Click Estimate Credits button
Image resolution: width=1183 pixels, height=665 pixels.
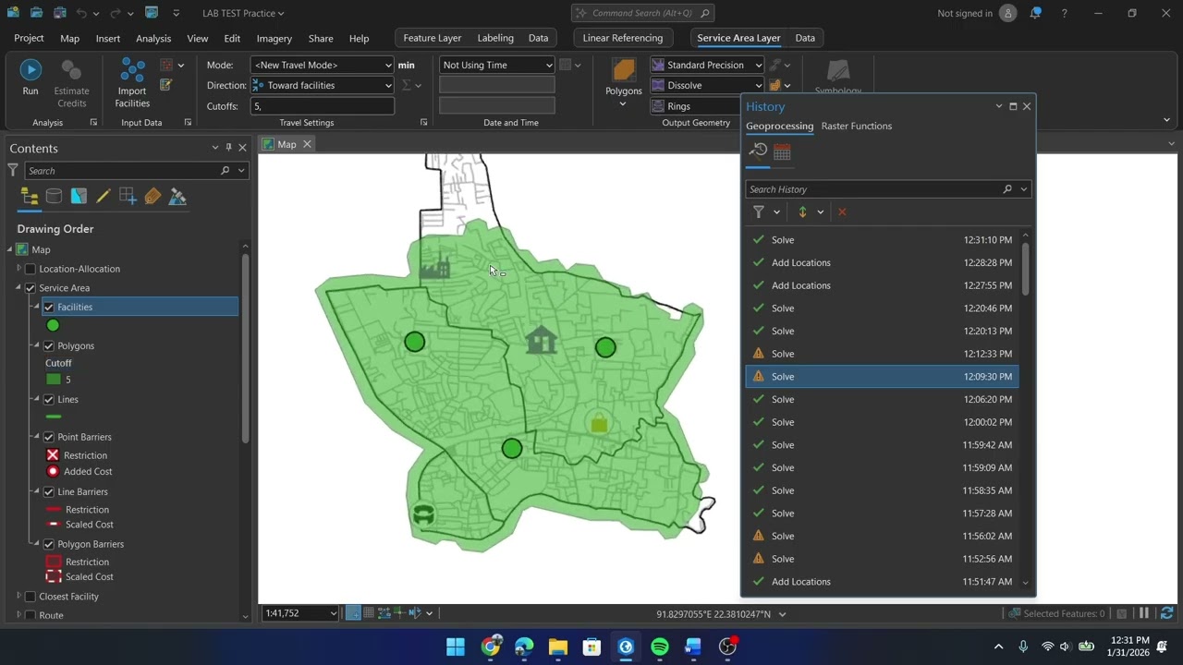click(x=71, y=82)
